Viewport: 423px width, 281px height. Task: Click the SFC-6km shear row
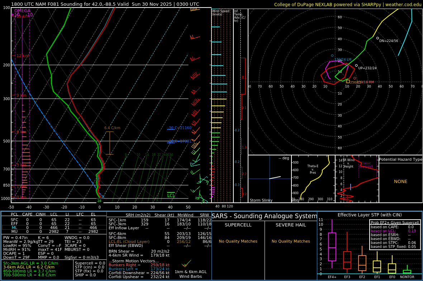tap(160, 234)
